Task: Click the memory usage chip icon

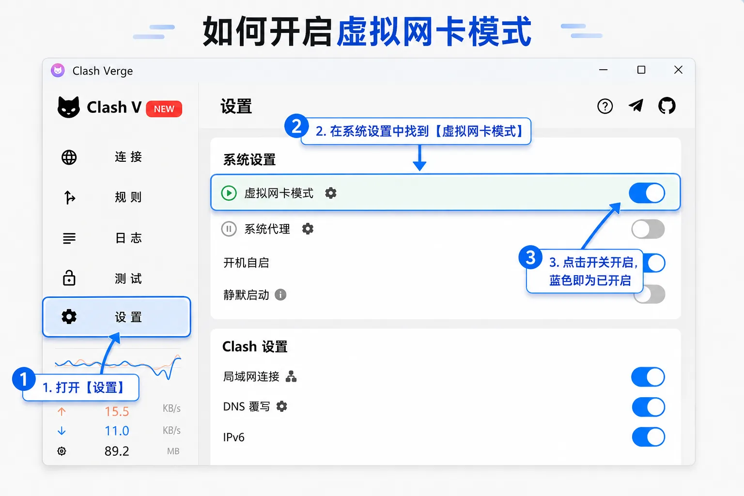Action: pos(62,451)
